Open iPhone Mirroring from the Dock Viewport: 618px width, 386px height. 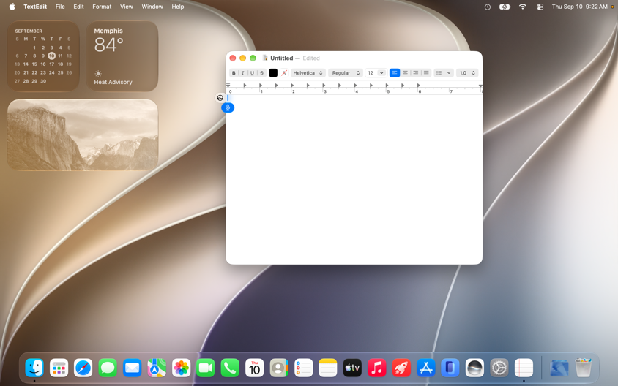point(450,368)
